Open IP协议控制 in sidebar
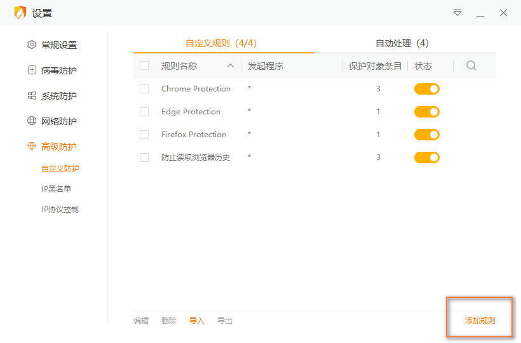 click(x=60, y=209)
